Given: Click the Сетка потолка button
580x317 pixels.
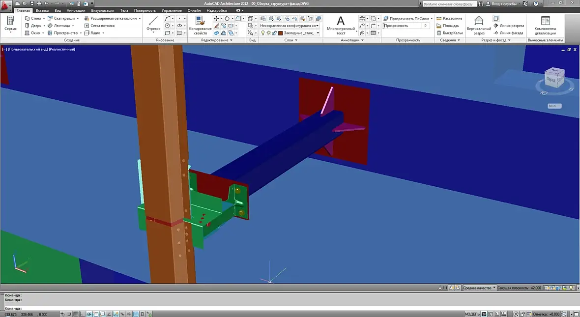Looking at the screenshot, I should (99, 26).
